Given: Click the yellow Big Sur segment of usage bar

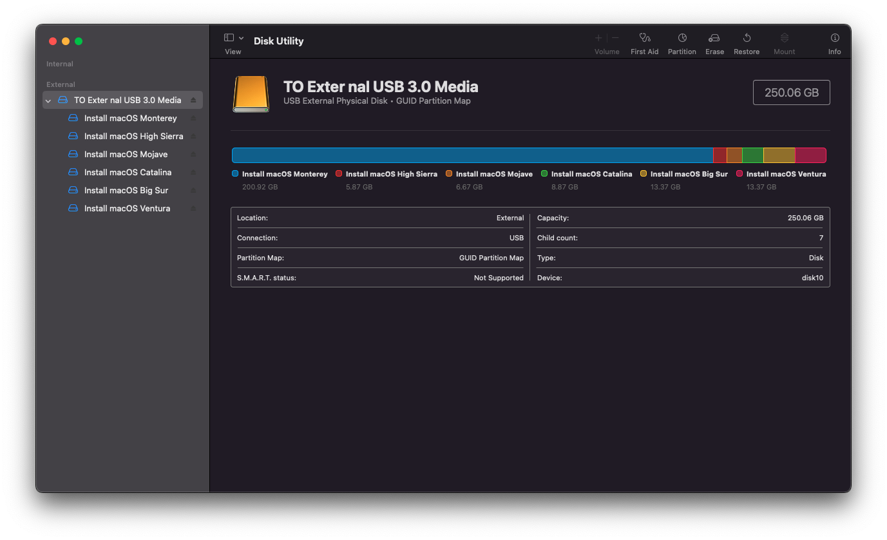Looking at the screenshot, I should (x=779, y=155).
